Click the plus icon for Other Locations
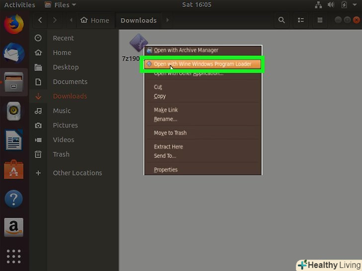Image resolution: width=362 pixels, height=271 pixels. [38, 173]
